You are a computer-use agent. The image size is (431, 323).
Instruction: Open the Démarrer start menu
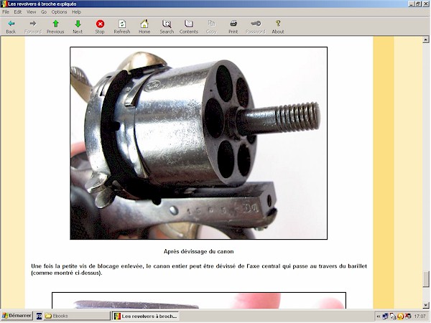tap(17, 316)
